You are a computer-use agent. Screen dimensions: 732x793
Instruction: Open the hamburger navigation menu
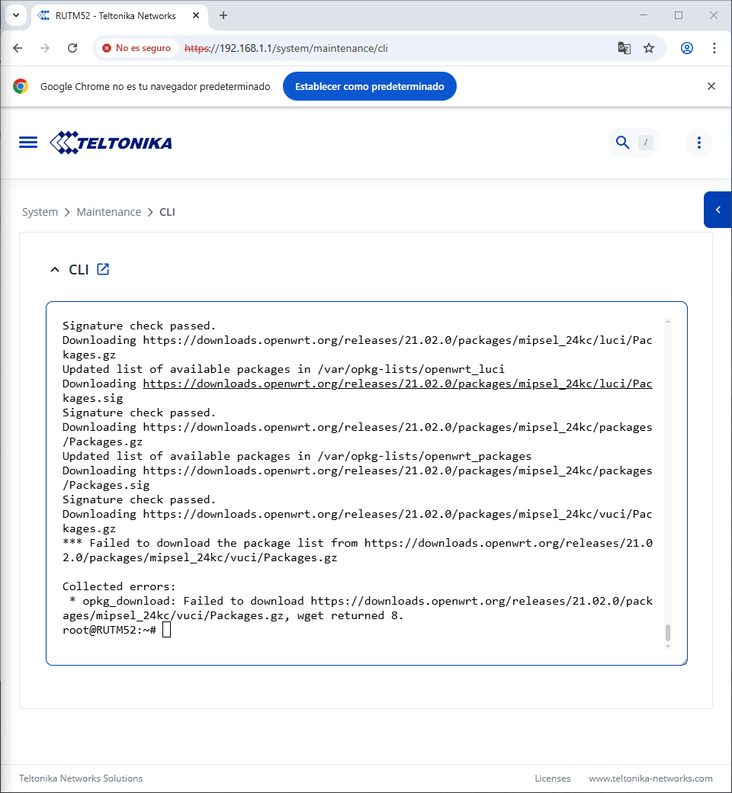point(28,143)
